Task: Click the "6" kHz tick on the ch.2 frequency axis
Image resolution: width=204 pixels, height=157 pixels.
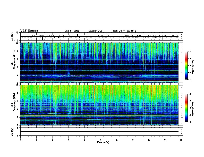Action: [x=18, y=101]
